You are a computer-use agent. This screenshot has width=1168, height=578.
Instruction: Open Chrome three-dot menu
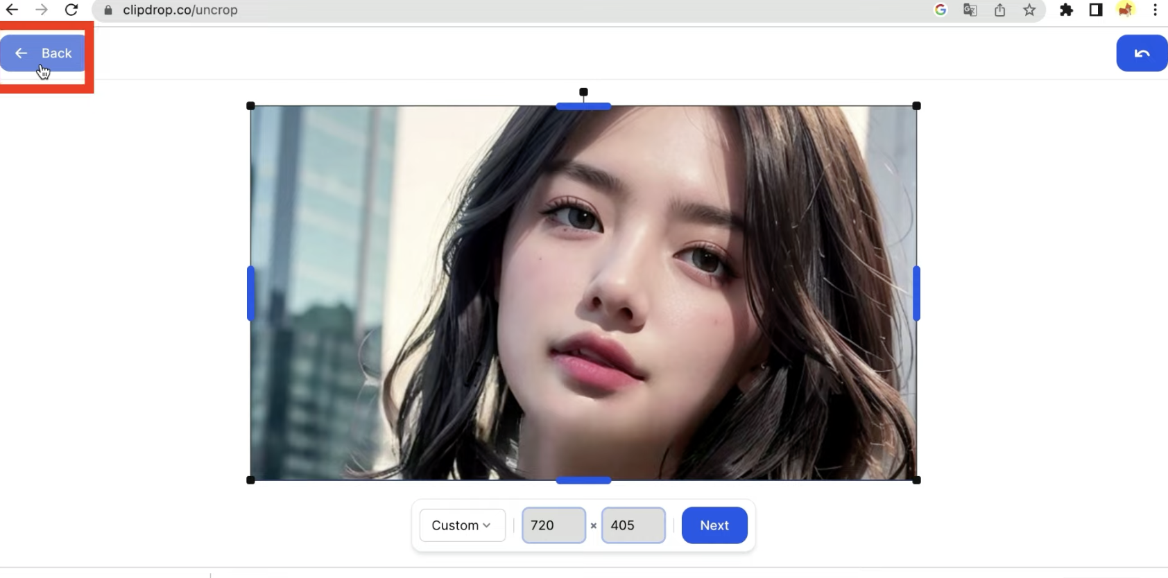1155,10
